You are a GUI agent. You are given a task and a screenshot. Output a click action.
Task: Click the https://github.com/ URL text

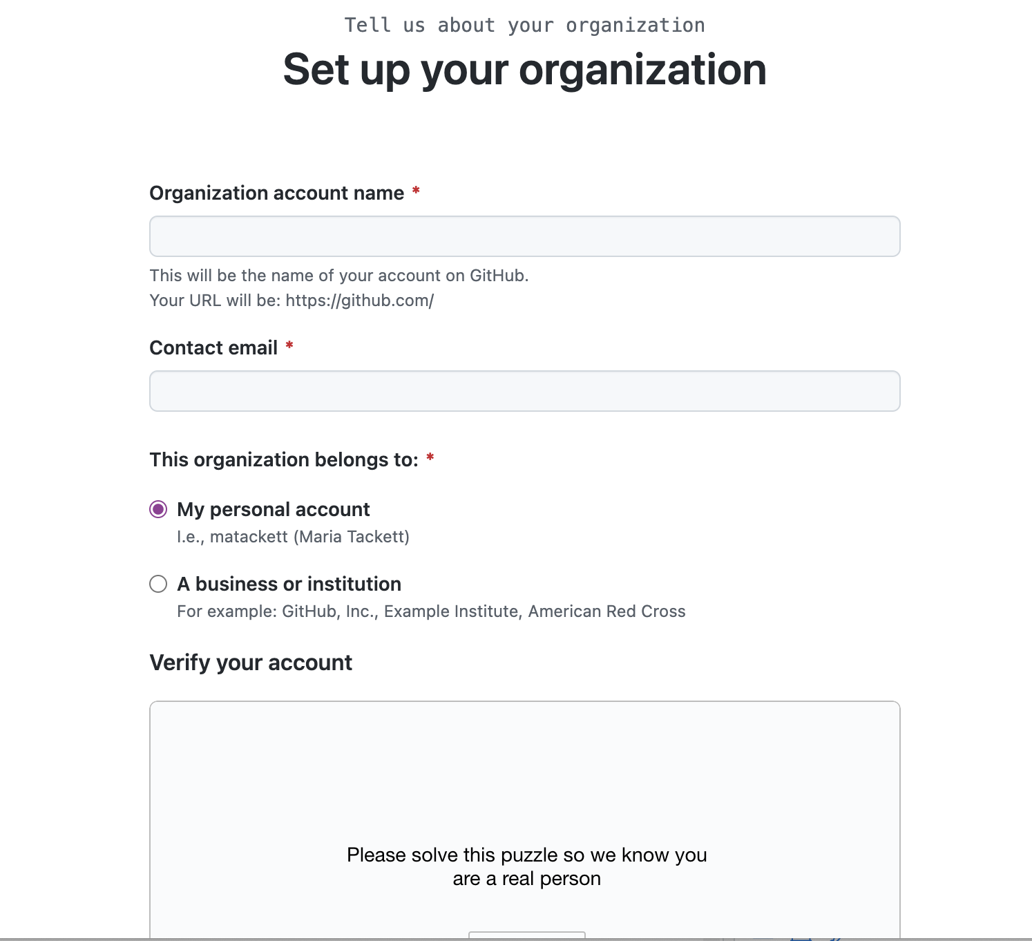pos(360,301)
